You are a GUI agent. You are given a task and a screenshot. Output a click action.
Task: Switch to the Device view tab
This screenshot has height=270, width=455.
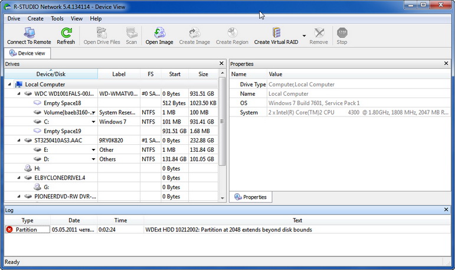click(x=28, y=53)
